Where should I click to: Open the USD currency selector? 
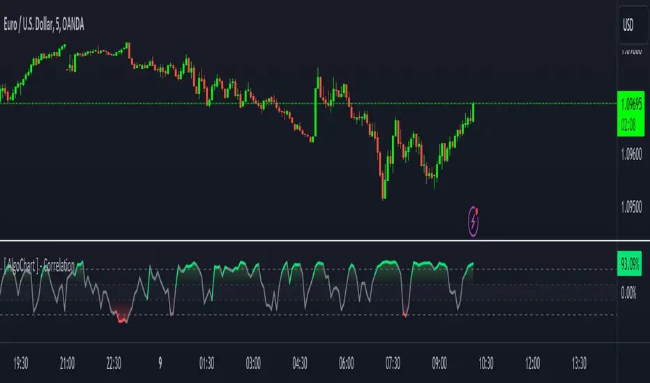click(633, 25)
